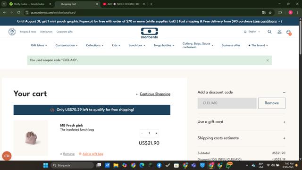Image resolution: width=302 pixels, height=170 pixels.
Task: Open the taskbar clock showing 7:00 AM
Action: (288, 165)
